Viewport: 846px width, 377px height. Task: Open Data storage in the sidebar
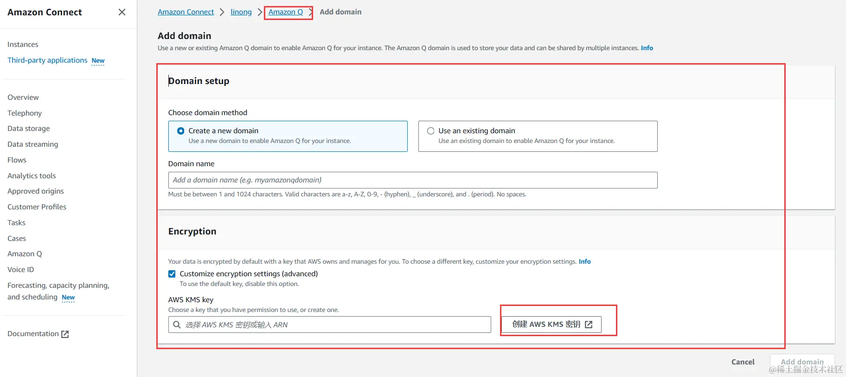[x=29, y=129]
